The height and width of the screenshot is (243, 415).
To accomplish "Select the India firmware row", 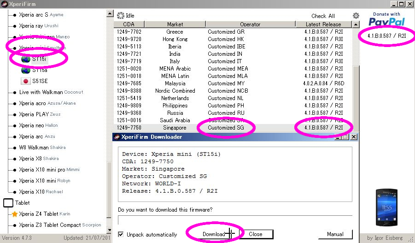I will [x=233, y=54].
